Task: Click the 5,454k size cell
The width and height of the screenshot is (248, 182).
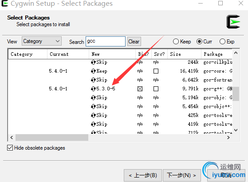Action: (x=191, y=107)
